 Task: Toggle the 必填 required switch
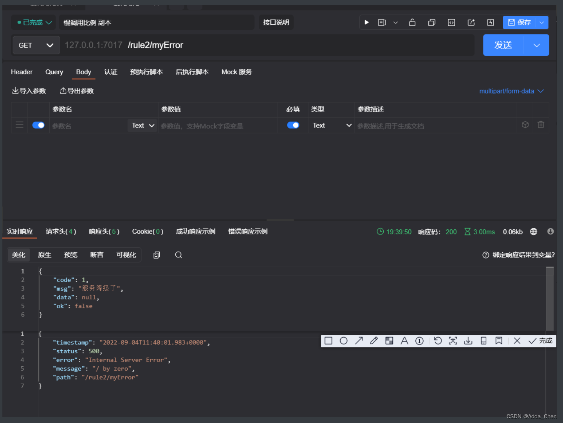click(293, 125)
